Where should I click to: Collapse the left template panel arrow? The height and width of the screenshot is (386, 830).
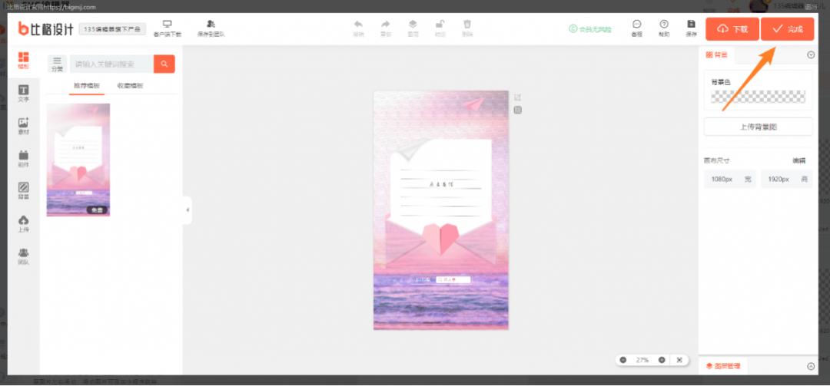pyautogui.click(x=187, y=210)
